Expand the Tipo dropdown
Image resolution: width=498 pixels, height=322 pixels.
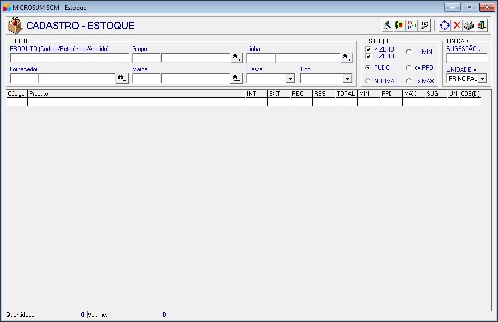[347, 79]
